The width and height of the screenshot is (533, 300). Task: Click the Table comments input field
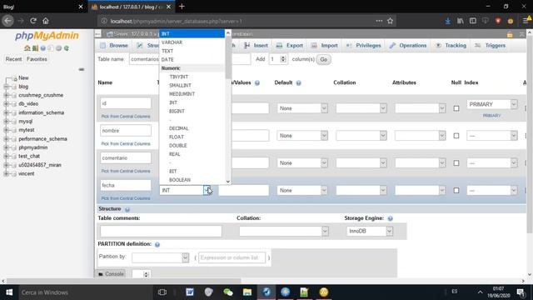coord(161,232)
